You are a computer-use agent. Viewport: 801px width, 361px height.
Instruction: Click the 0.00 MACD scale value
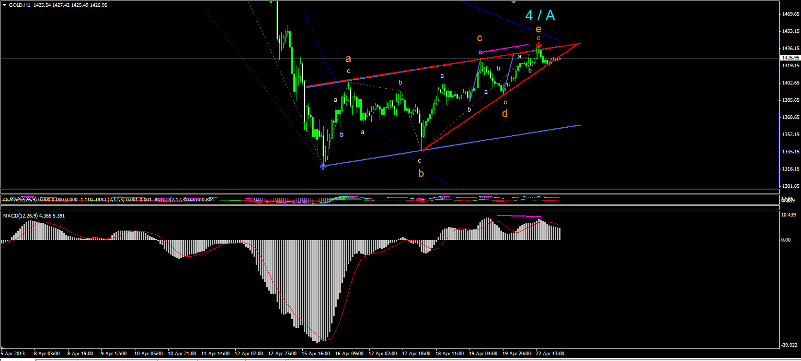pos(786,240)
